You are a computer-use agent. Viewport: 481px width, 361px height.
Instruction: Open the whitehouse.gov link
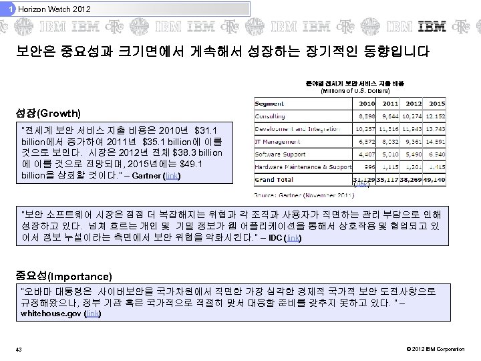coord(93,314)
